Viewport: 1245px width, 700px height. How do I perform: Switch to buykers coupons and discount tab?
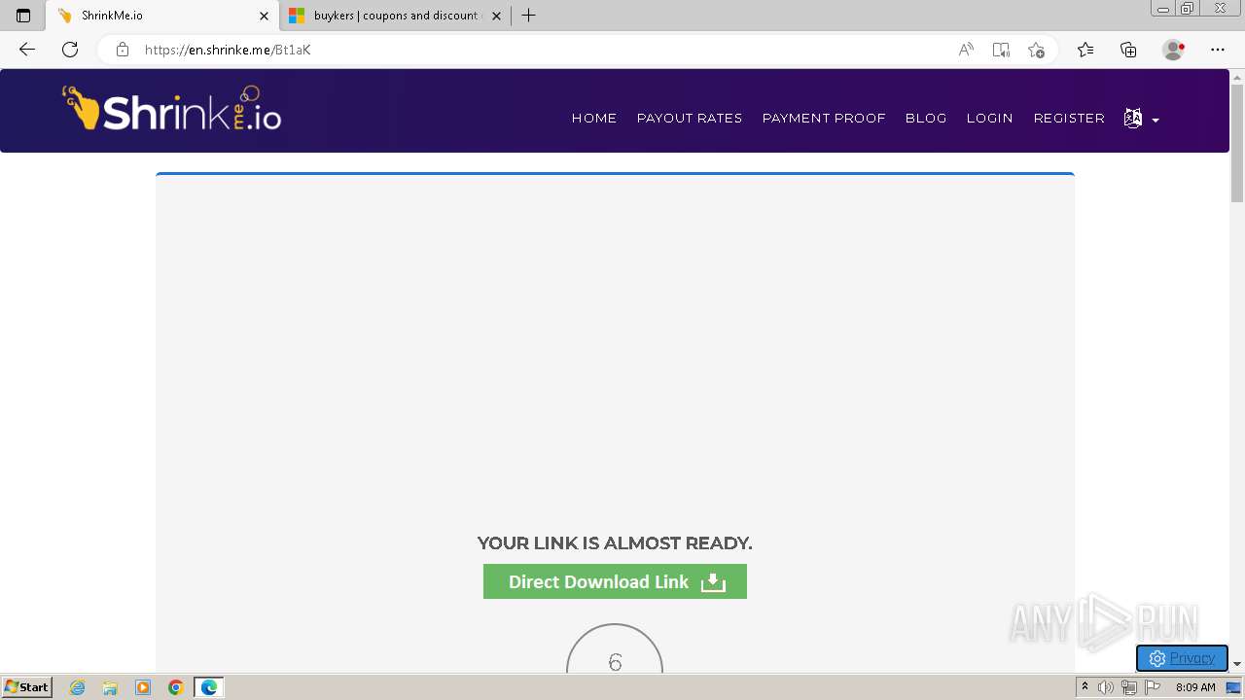point(394,16)
